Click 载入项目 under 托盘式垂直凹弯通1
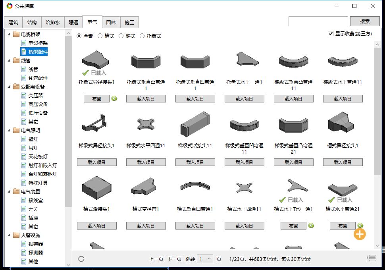The width and height of the screenshot is (385, 270). (x=195, y=99)
